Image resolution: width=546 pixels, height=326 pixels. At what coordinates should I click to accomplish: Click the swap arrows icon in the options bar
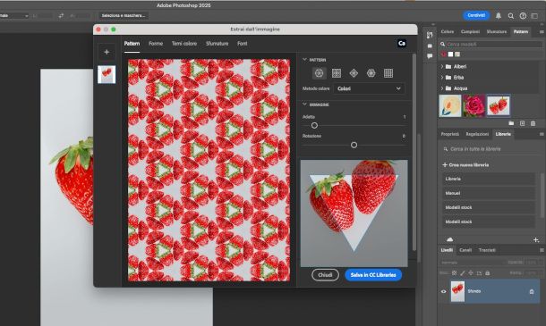point(61,16)
